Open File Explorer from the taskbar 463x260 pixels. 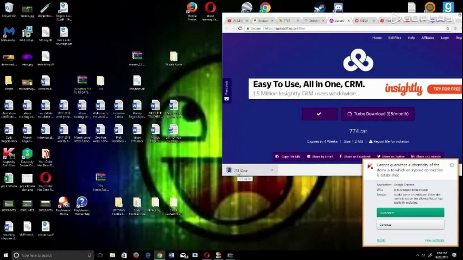(x=112, y=255)
